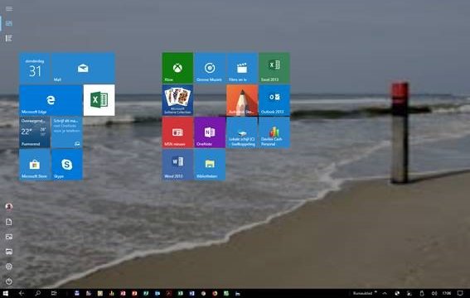
Task: Open the MSN nieuws tile
Action: 177,132
